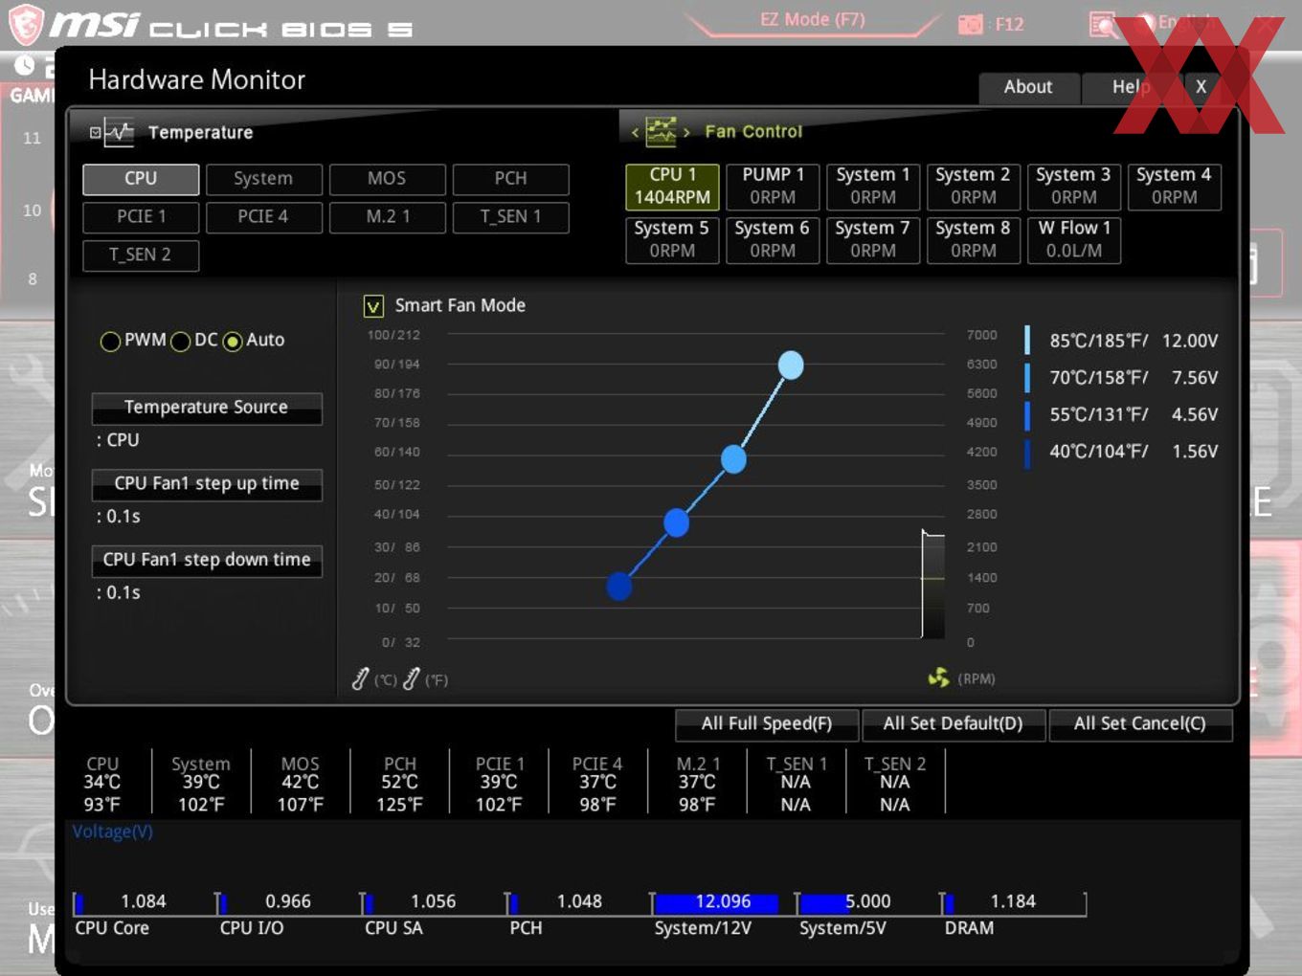The image size is (1302, 976).
Task: Select the PWM radio button
Action: 110,342
